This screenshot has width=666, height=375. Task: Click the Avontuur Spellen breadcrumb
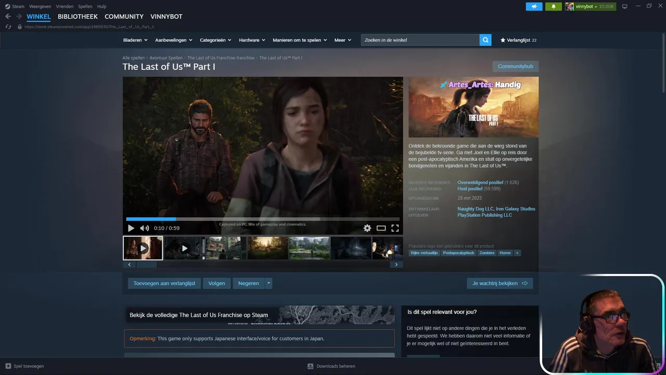point(166,58)
